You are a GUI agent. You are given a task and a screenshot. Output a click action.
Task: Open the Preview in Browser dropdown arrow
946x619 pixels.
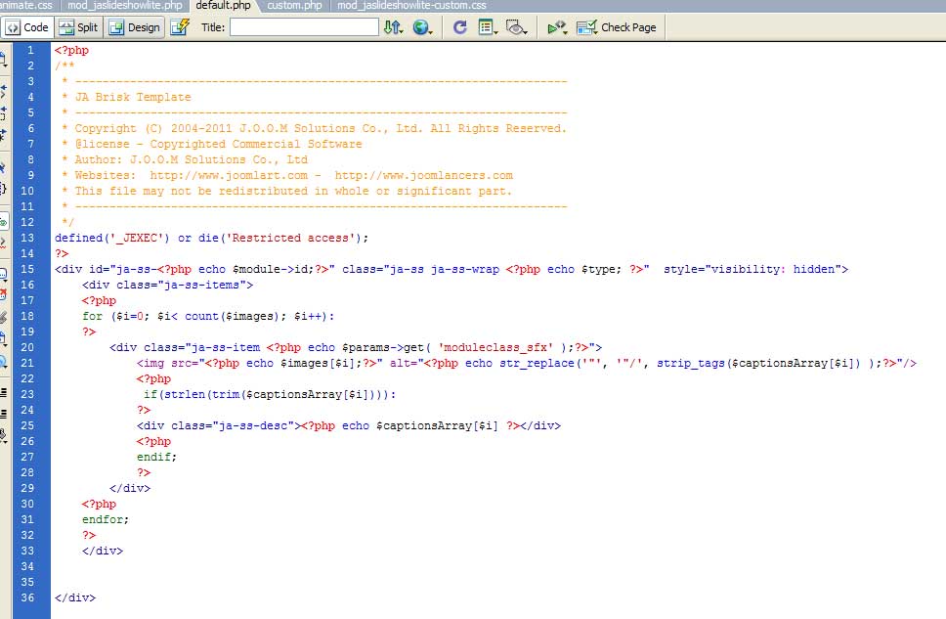pyautogui.click(x=432, y=30)
